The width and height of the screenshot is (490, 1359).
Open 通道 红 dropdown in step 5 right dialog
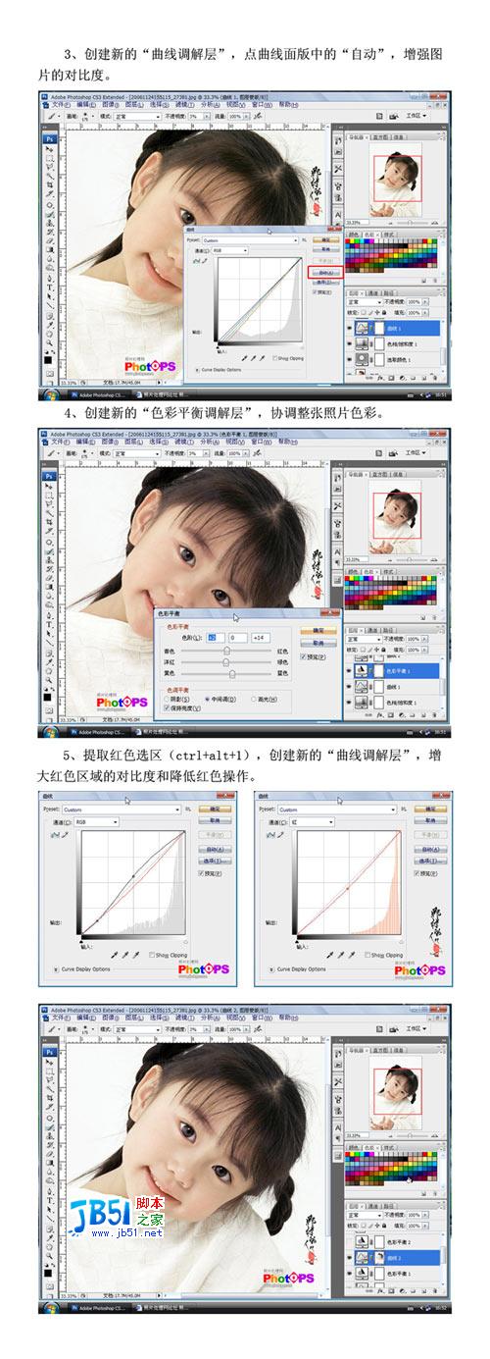click(313, 822)
